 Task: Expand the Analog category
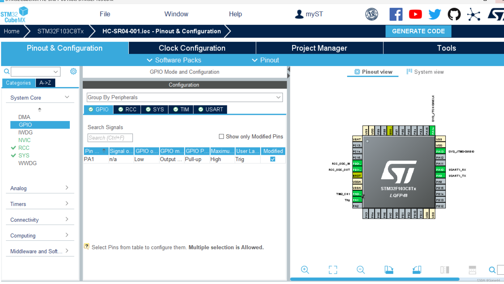click(67, 188)
